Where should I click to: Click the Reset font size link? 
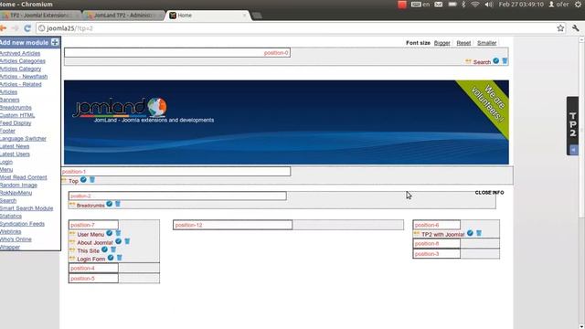(x=463, y=43)
